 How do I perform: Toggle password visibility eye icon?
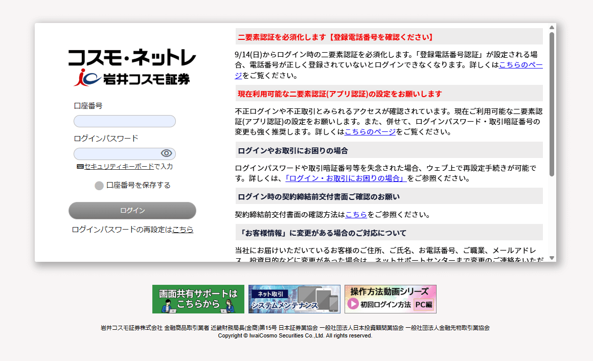point(166,153)
